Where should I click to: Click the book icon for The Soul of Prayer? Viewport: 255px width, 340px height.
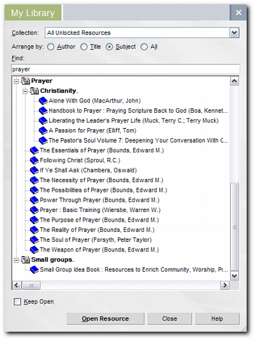click(x=34, y=240)
